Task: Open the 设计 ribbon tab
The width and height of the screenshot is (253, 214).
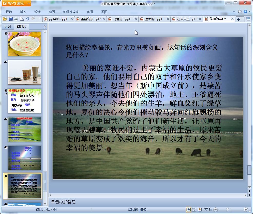Action: tap(37, 12)
